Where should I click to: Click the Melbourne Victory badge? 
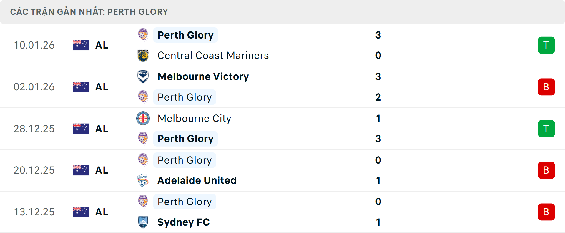pos(143,76)
